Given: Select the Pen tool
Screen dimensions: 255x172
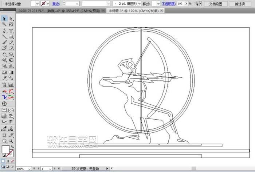Looking at the screenshot, I should click(4, 31).
